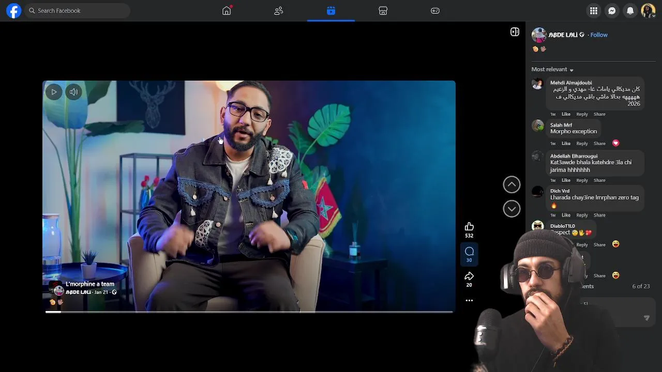Viewport: 662px width, 372px height.
Task: Click the L'morphine a team title
Action: 90,284
